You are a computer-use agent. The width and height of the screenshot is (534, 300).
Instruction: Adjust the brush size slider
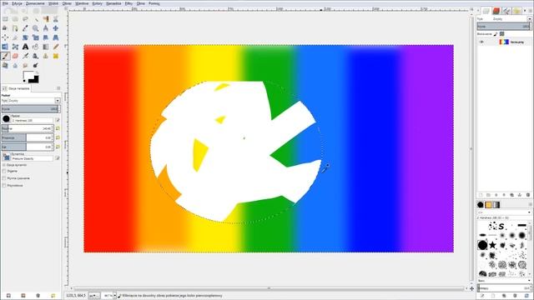coord(28,128)
